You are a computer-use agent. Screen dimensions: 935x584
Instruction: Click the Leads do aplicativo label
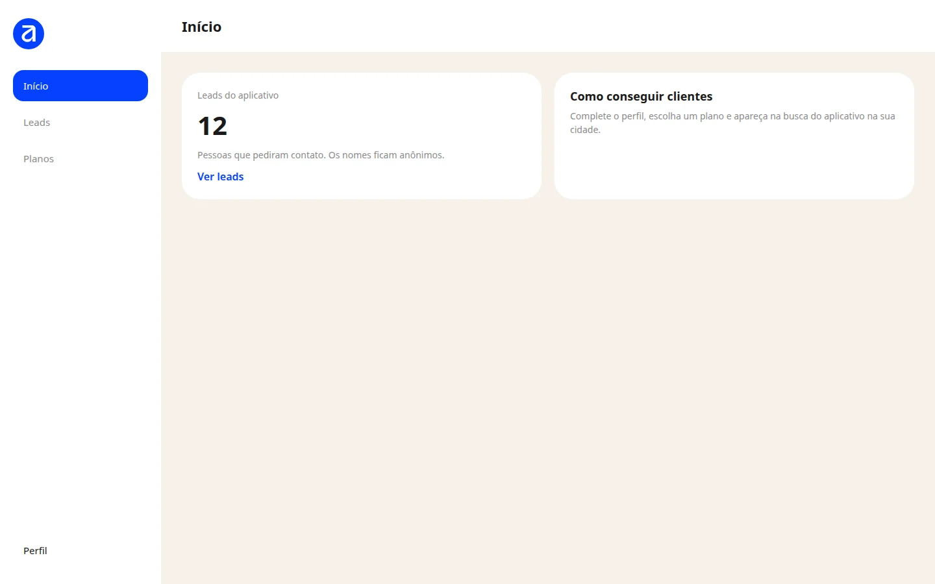tap(238, 95)
